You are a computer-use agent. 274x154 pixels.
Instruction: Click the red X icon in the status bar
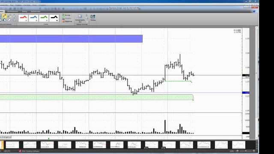tap(20, 151)
